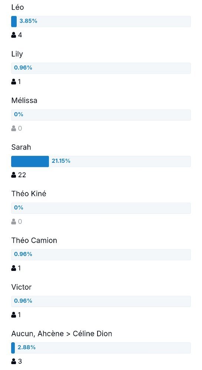The width and height of the screenshot is (202, 370).
Task: Click the Sarah option label
Action: [x=21, y=147]
